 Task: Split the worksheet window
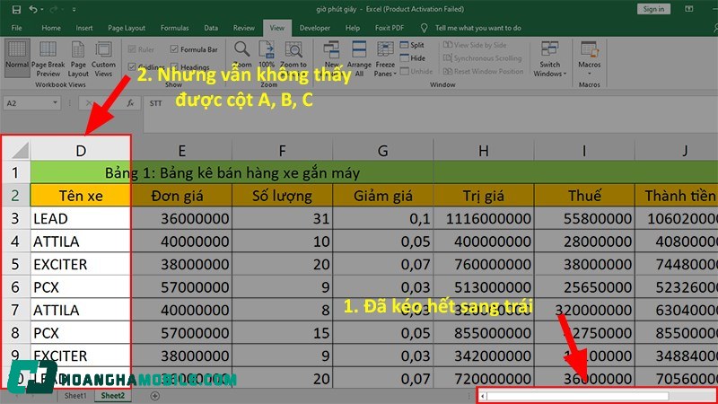412,45
